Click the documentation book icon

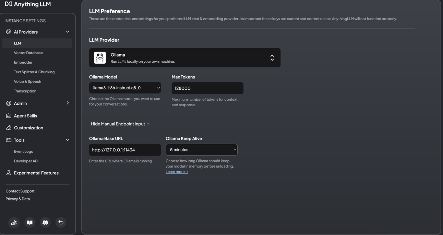29,222
